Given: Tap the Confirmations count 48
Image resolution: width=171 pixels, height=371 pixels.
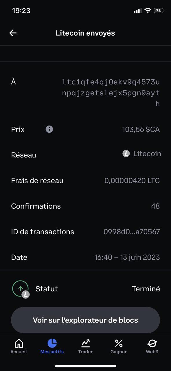Looking at the screenshot, I should (x=155, y=206).
